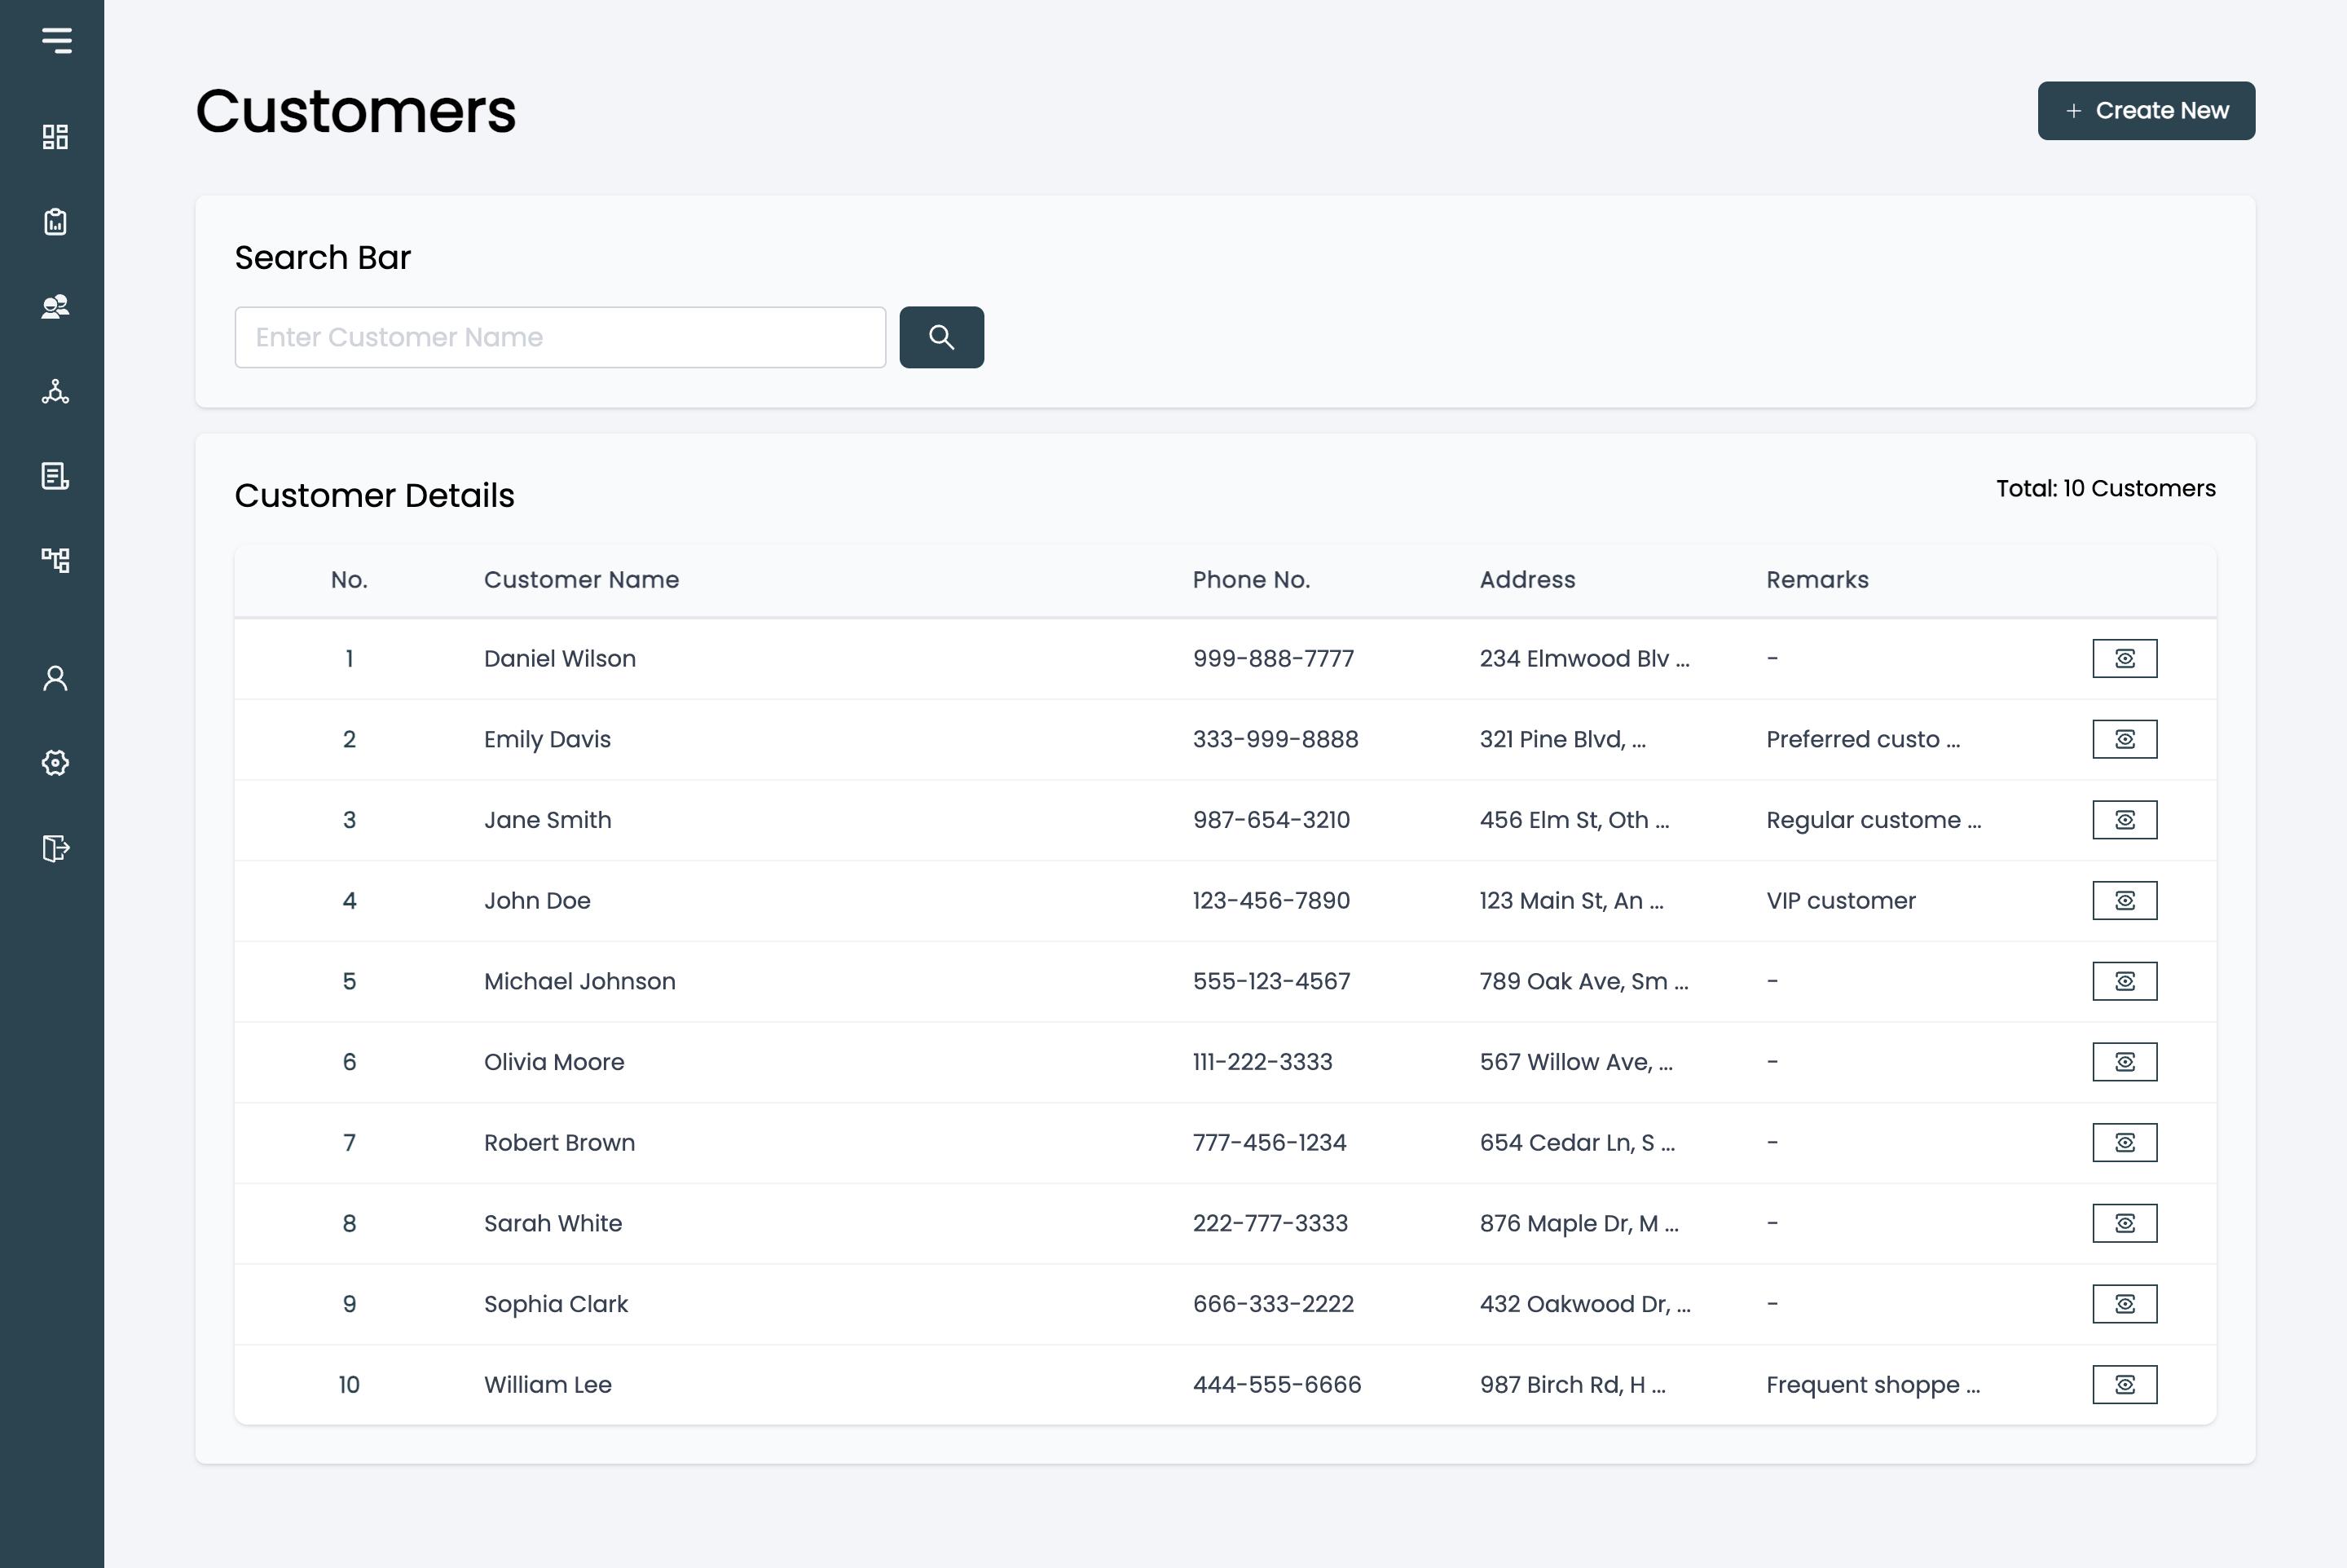This screenshot has height=1568, width=2347.
Task: Open the invoice document icon in the sidebar
Action: (x=56, y=476)
